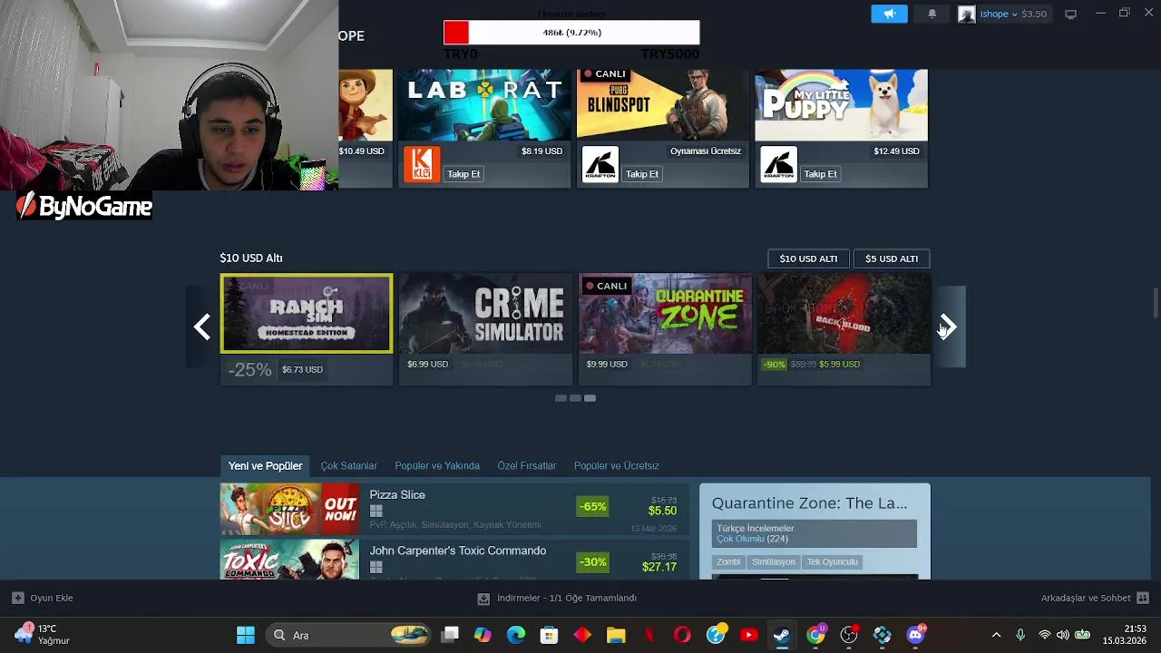Show previous games with left carousel arrow
The image size is (1161, 653).
point(201,326)
